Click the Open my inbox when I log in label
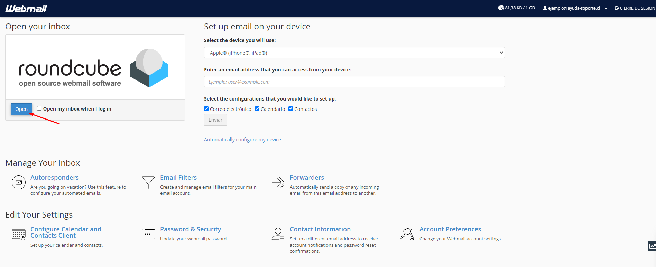Viewport: 656px width, 267px height. [77, 109]
